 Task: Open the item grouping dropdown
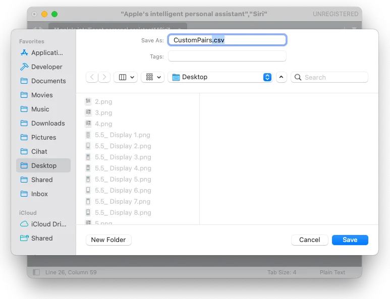point(153,77)
